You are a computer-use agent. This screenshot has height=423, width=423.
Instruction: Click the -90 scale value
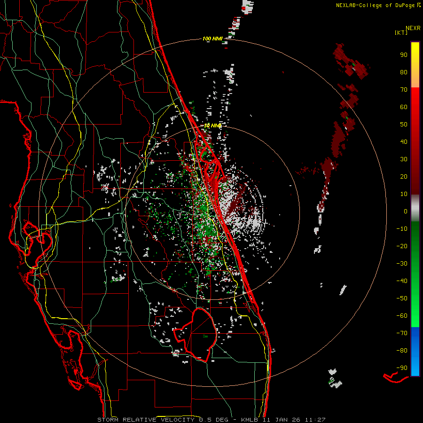402,368
